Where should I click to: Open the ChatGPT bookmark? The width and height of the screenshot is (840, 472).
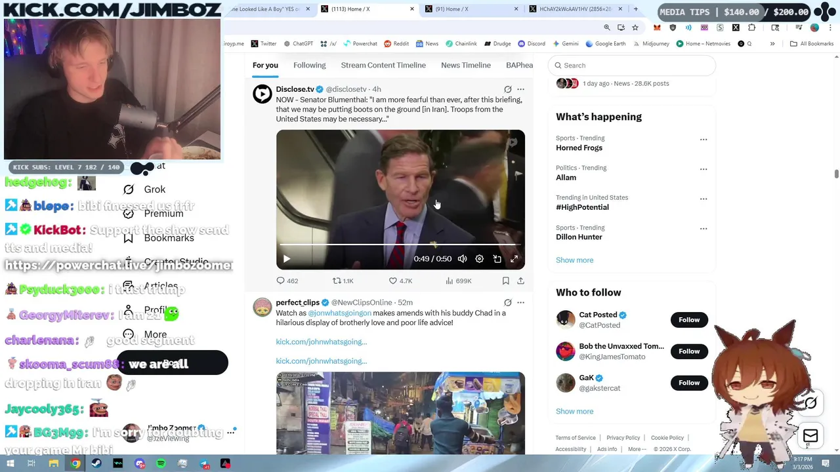(x=298, y=44)
